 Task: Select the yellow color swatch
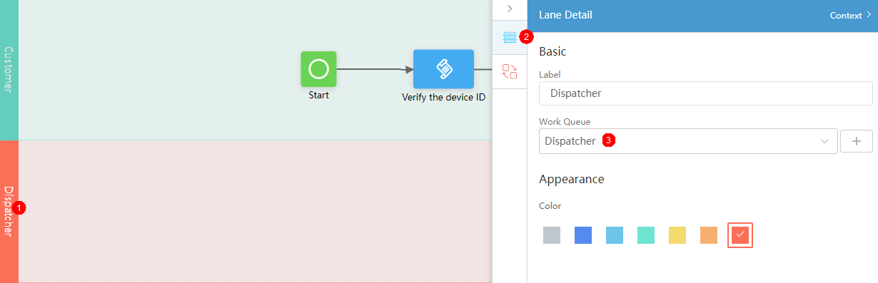pyautogui.click(x=677, y=235)
